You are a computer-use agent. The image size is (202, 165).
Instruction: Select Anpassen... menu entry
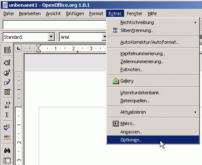point(153,132)
